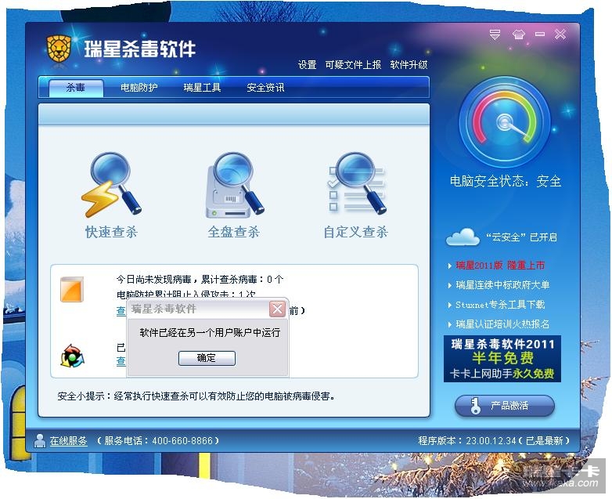Click the skin change shirt icon
This screenshot has width=612, height=499.
(x=519, y=34)
